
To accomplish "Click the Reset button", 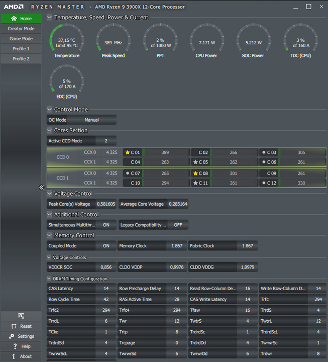I will pyautogui.click(x=21, y=326).
